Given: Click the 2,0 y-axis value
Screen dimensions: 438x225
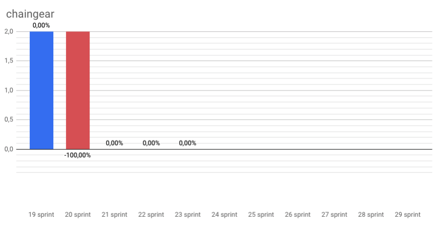Looking at the screenshot, I should [x=9, y=31].
